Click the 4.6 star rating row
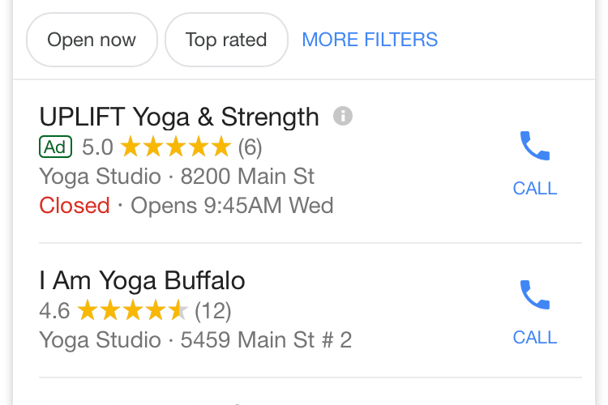This screenshot has width=608, height=405. [x=135, y=310]
